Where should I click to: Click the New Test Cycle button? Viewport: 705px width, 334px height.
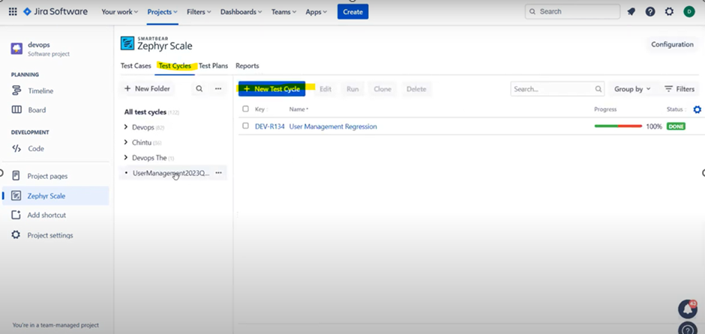[x=271, y=89]
